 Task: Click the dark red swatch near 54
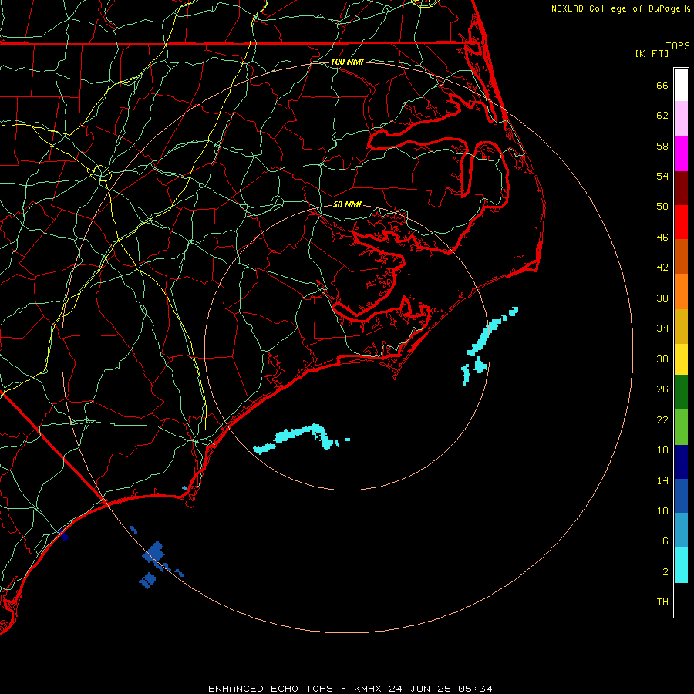681,188
